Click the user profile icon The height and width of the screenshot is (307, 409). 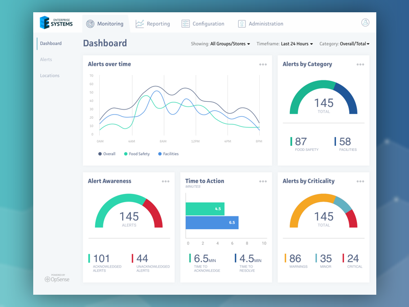point(365,23)
